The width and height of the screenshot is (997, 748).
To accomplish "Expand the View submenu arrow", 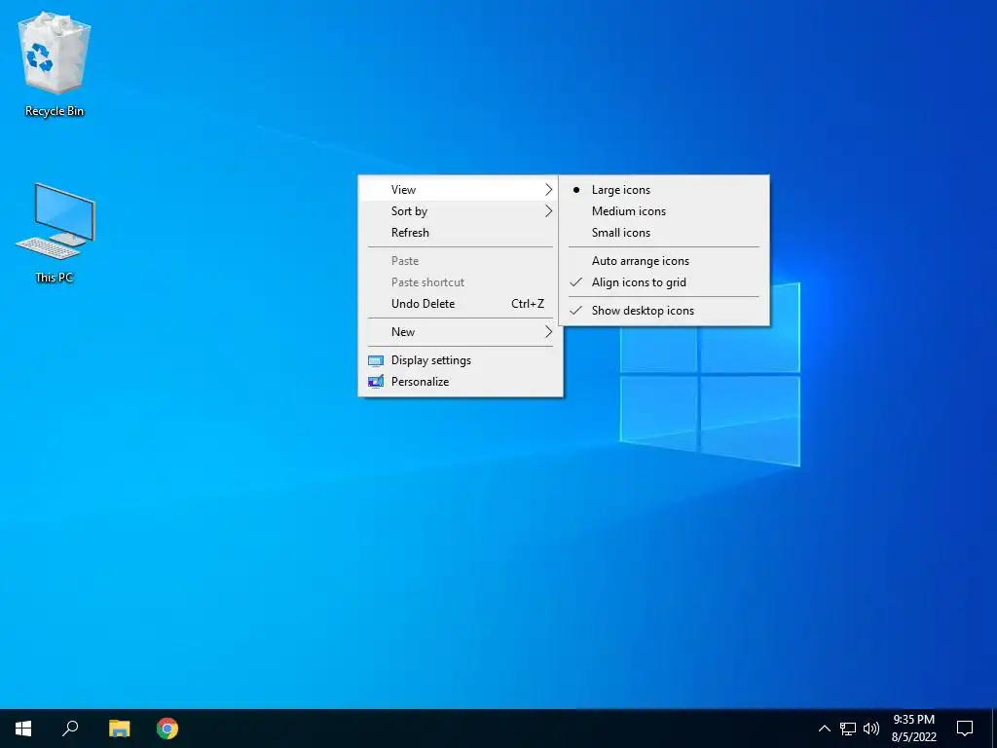I will 549,190.
